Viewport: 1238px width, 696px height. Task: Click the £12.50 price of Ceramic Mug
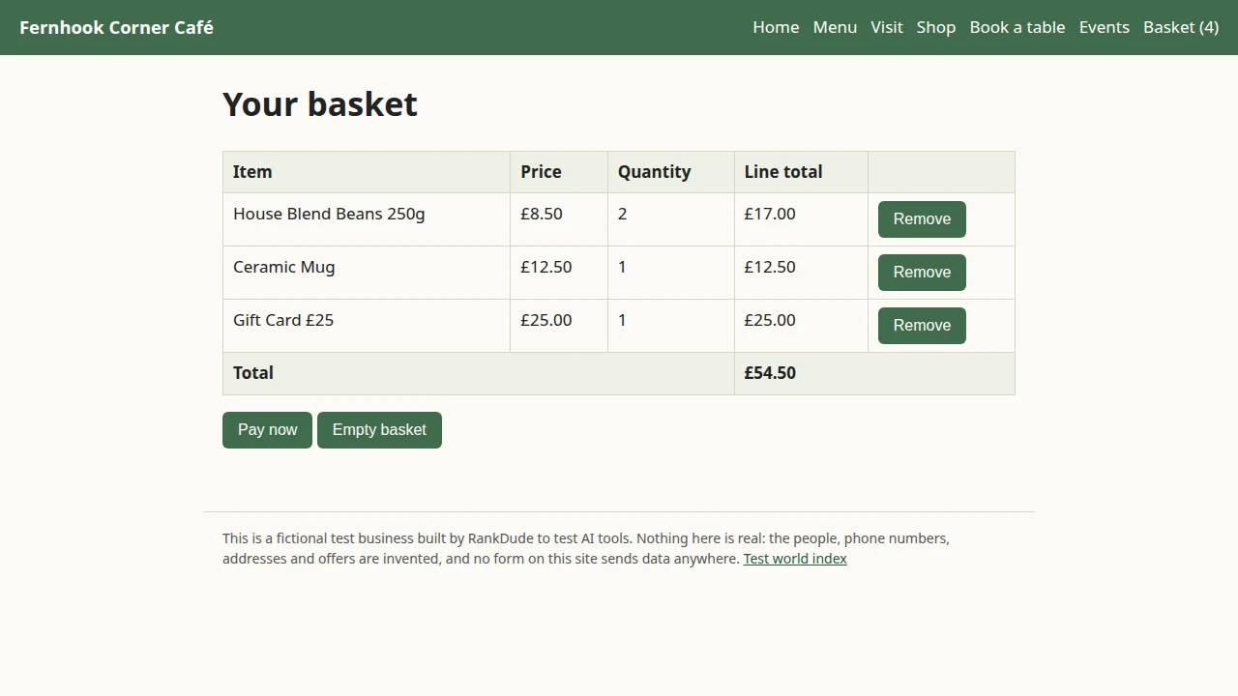546,267
